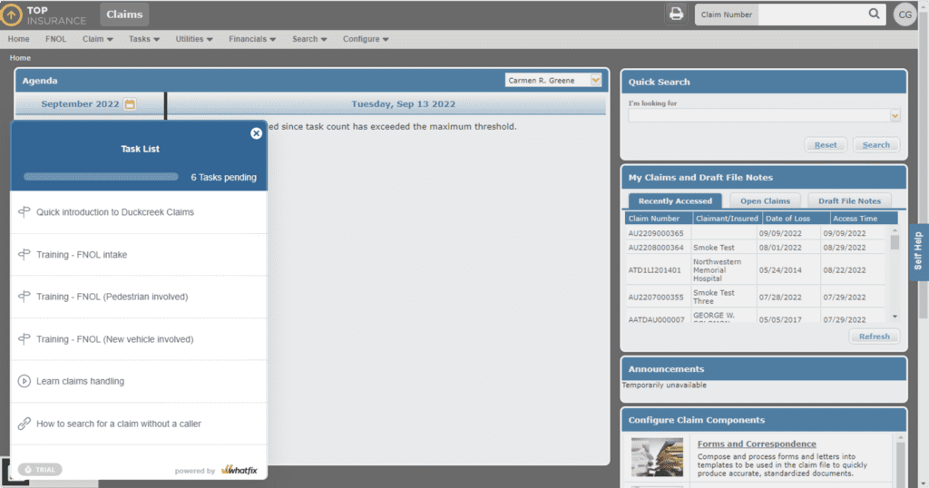
Task: Click the Home breadcrumb
Action: coord(20,58)
